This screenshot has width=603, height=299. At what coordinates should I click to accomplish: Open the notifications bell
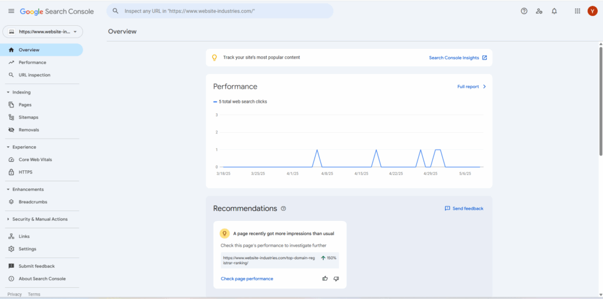pyautogui.click(x=554, y=11)
